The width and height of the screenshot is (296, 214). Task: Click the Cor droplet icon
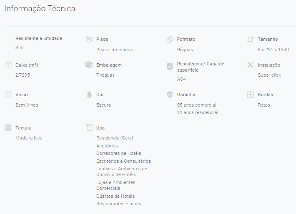click(x=89, y=95)
